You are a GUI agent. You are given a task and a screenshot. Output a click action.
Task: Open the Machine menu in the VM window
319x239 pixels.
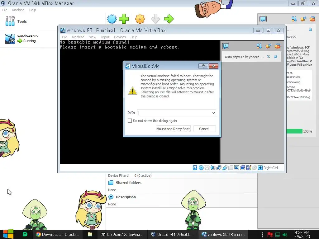pos(78,37)
